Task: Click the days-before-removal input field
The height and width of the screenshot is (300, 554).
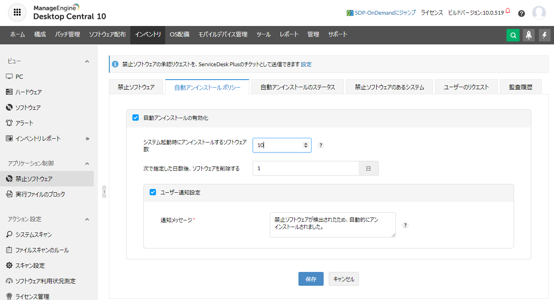Action: (306, 168)
